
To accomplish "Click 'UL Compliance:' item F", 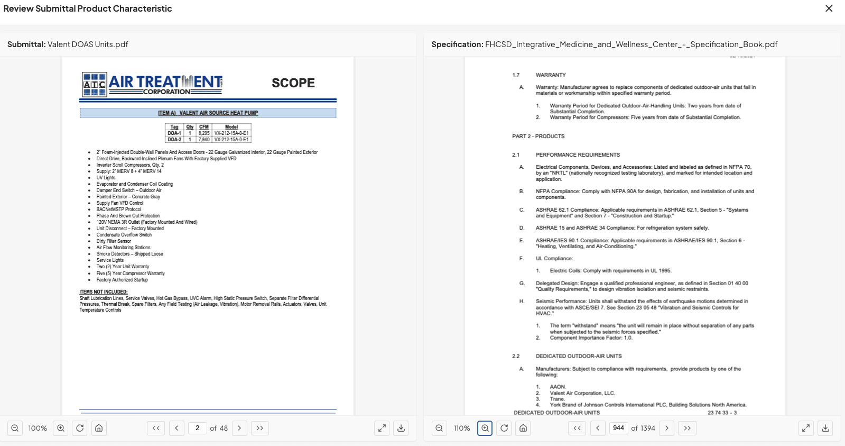I will [554, 259].
